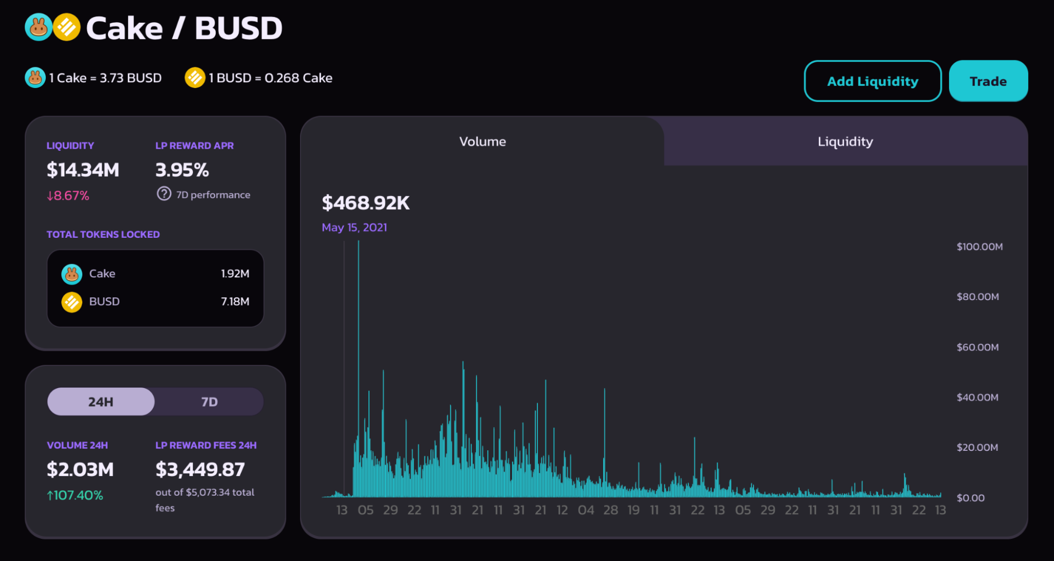Click BUSD icon beside 1 BUSD price

tap(195, 78)
